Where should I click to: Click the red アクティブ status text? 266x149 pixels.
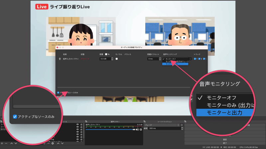[x=85, y=59]
